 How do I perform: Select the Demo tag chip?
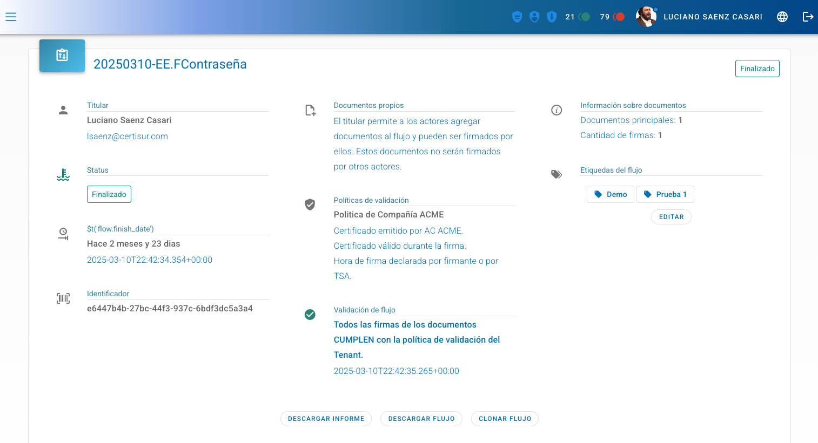611,194
